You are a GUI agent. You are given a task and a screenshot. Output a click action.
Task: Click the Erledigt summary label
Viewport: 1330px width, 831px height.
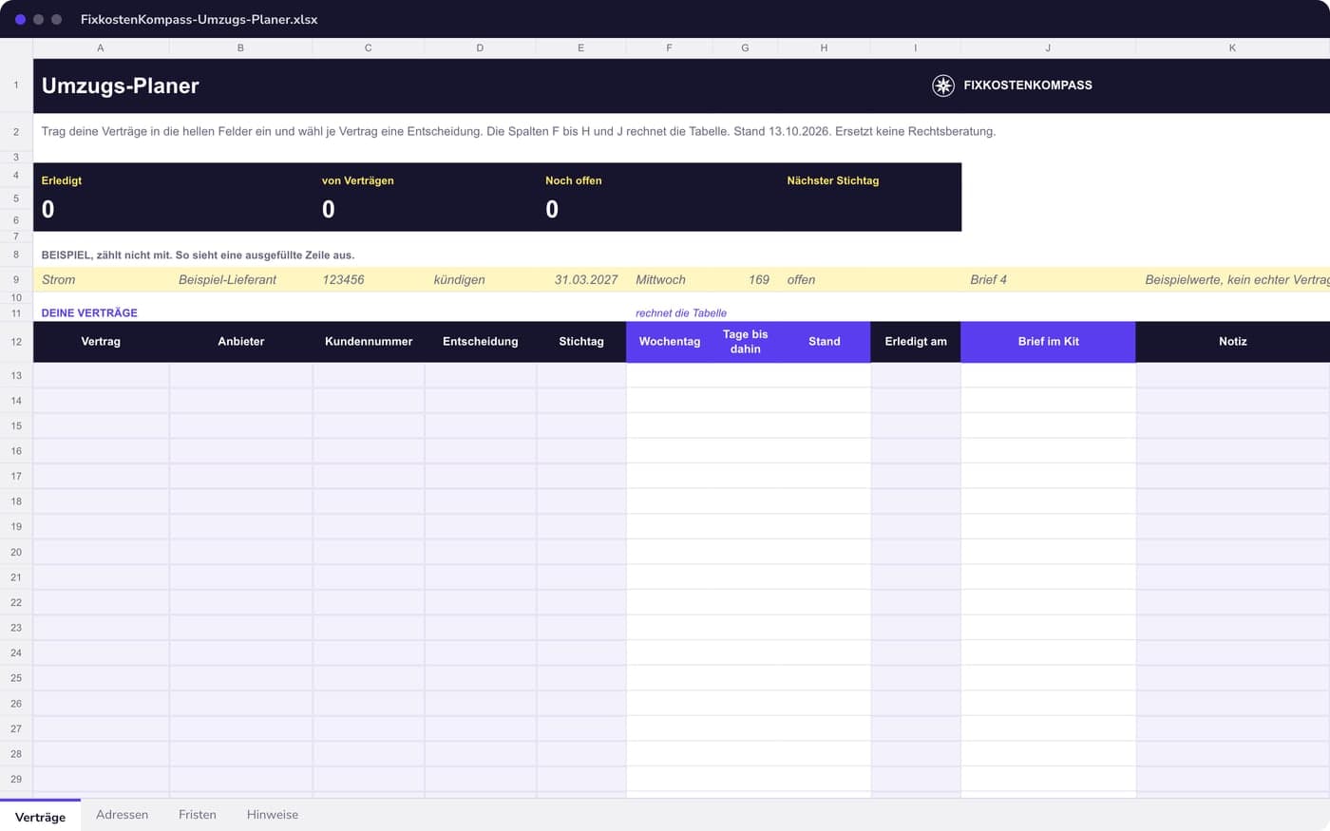coord(62,180)
